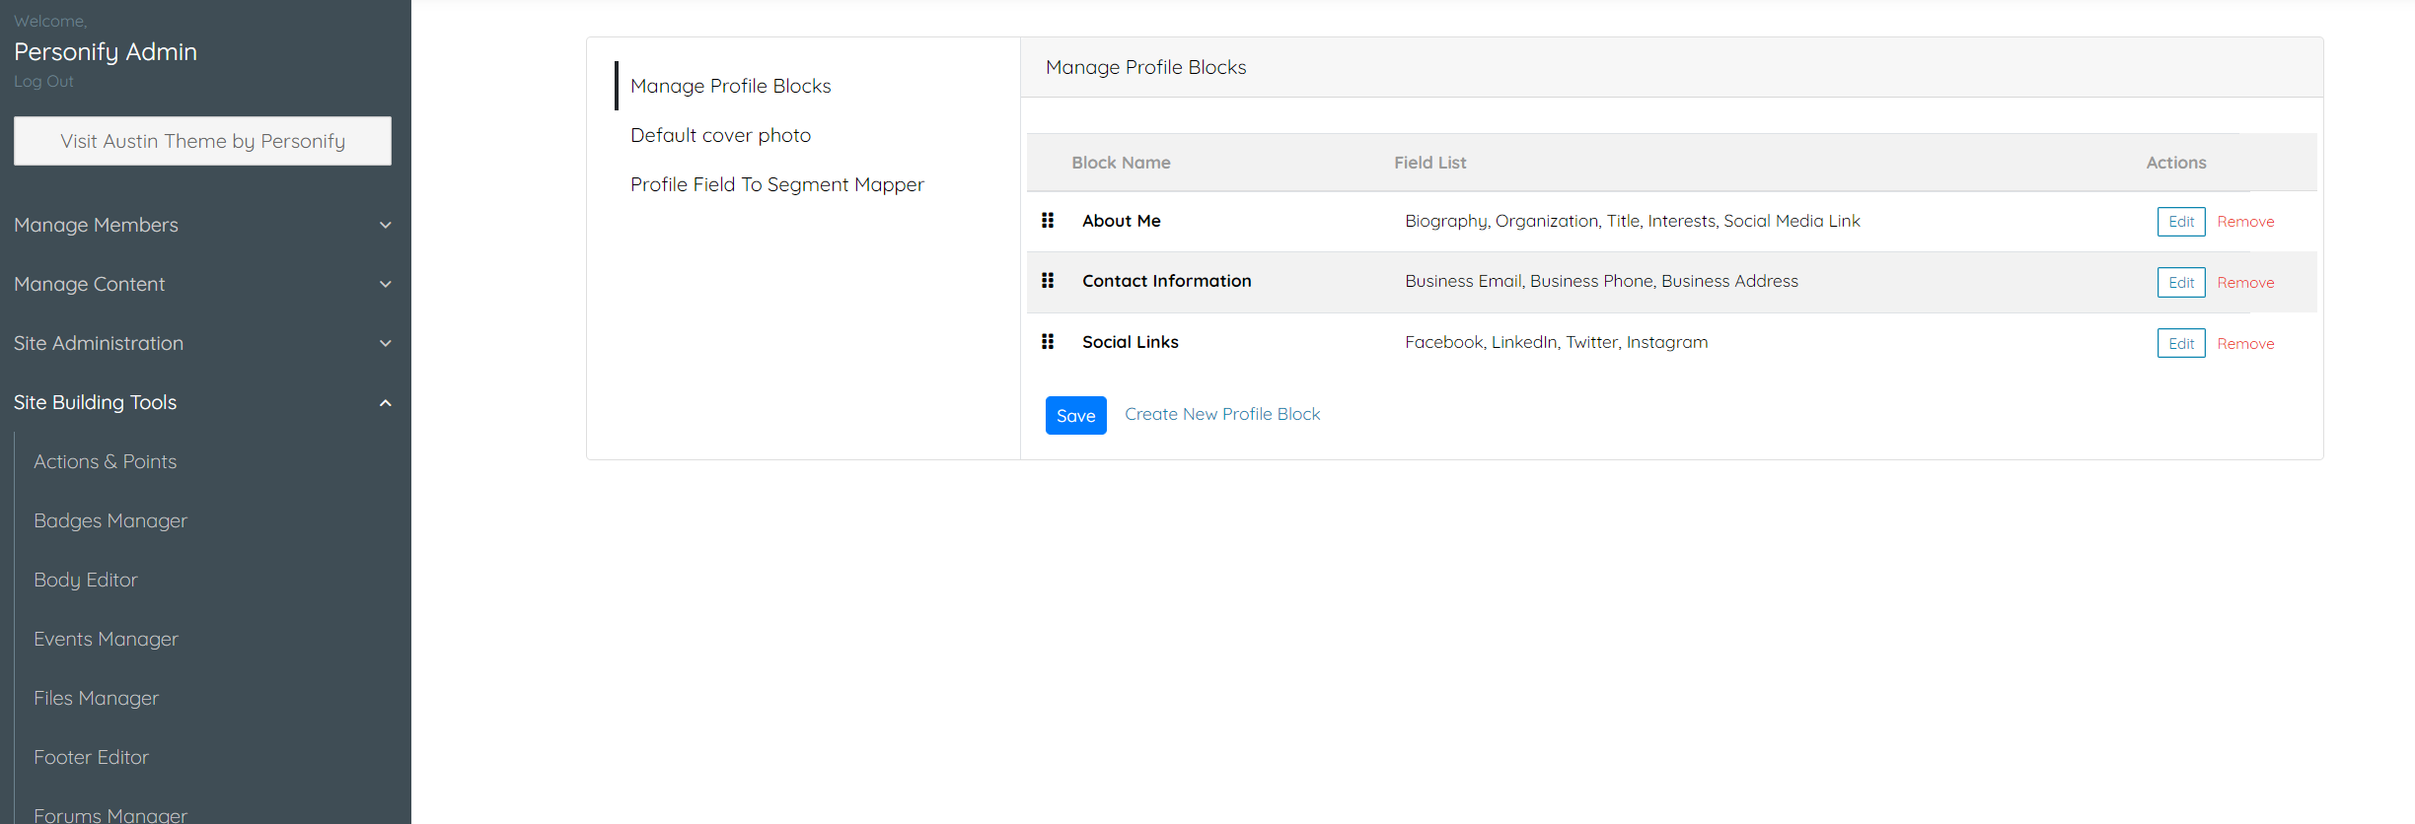Open Profile Field To Segment Mapper tab

click(x=777, y=184)
